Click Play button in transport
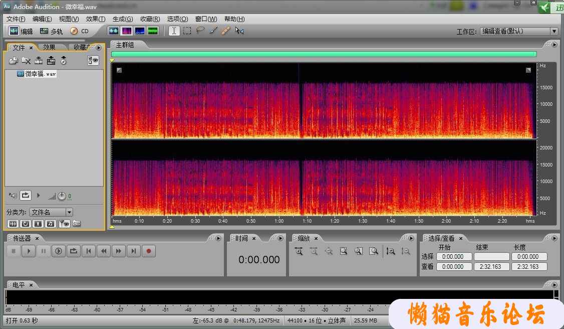The image size is (564, 329). pos(29,251)
